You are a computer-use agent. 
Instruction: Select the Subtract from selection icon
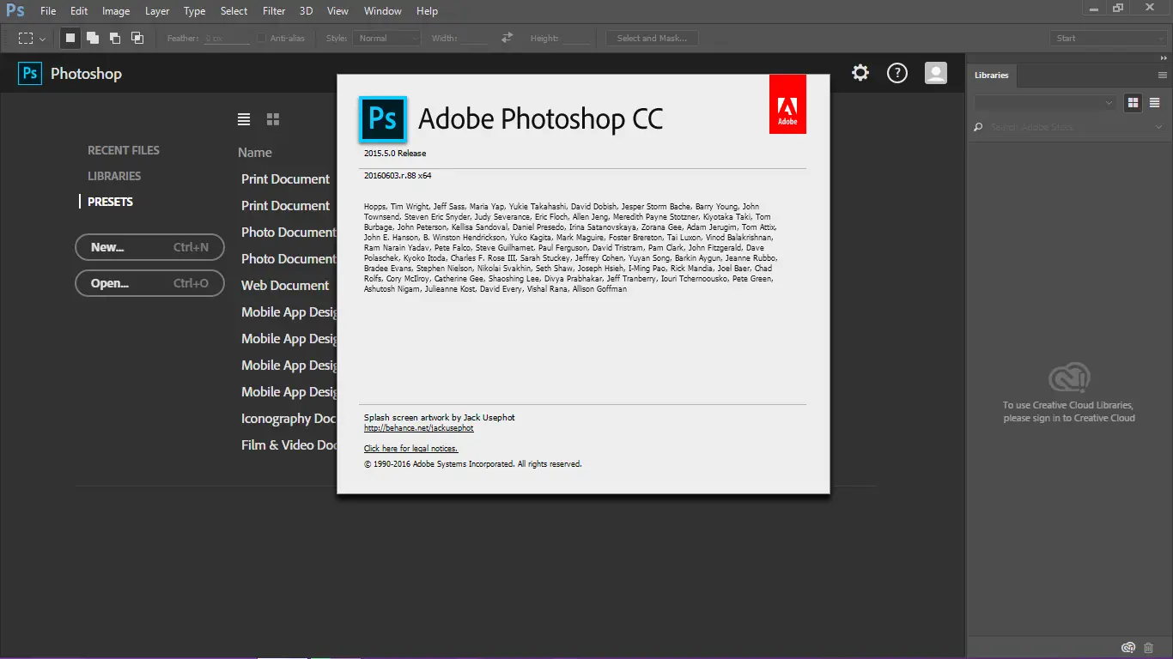(115, 38)
